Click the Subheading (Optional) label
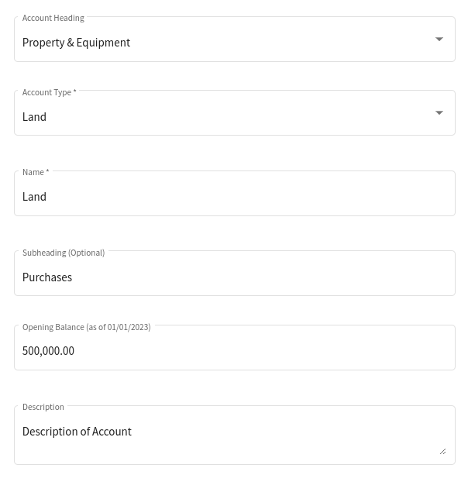This screenshot has width=468, height=482. click(64, 253)
